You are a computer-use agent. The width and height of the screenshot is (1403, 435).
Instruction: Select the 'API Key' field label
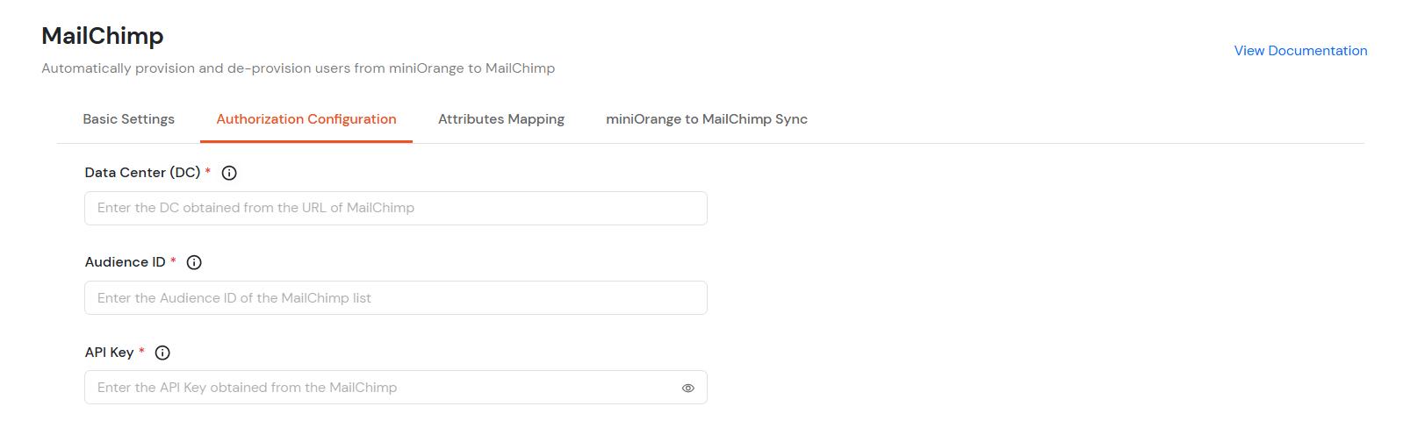[x=110, y=353]
